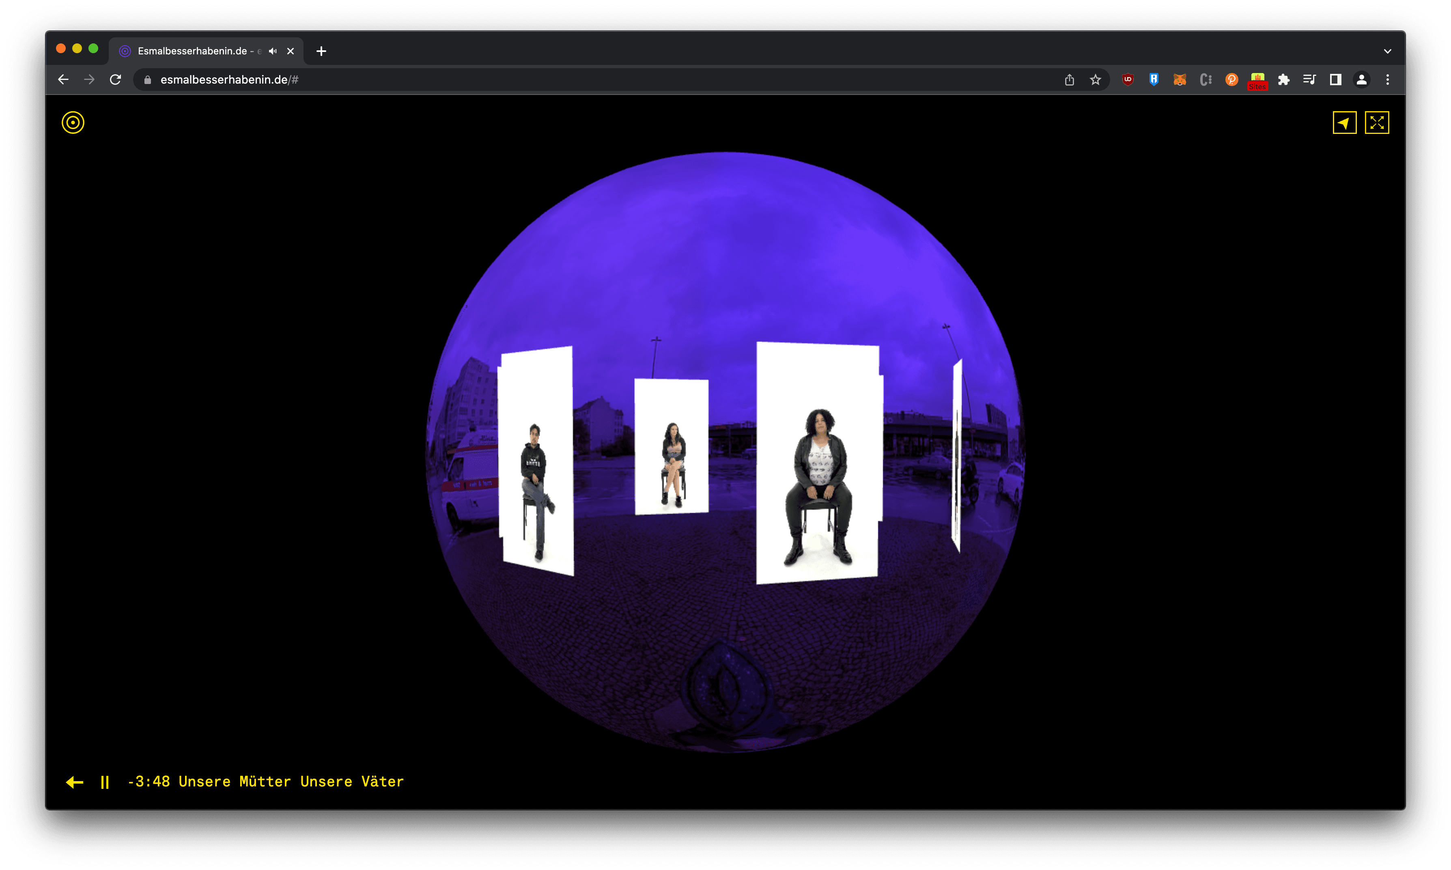
Task: Expand the tab search chevron
Action: tap(1387, 51)
